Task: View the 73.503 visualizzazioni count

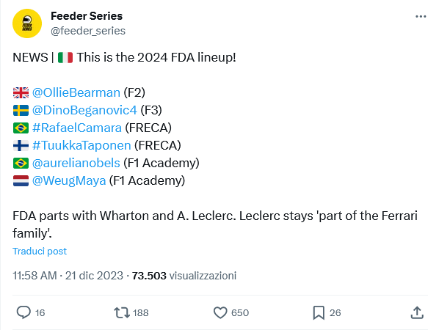Action: point(184,276)
